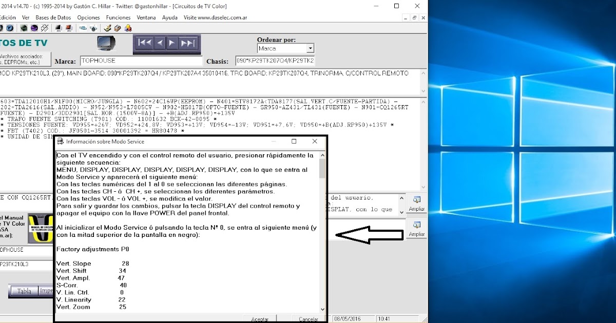The height and width of the screenshot is (323, 616).
Task: Click the Modo Service dialog scrollbar thumb
Action: [x=322, y=168]
